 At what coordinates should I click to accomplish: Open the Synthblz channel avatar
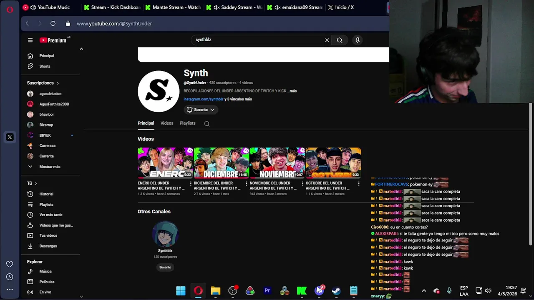[x=165, y=234]
